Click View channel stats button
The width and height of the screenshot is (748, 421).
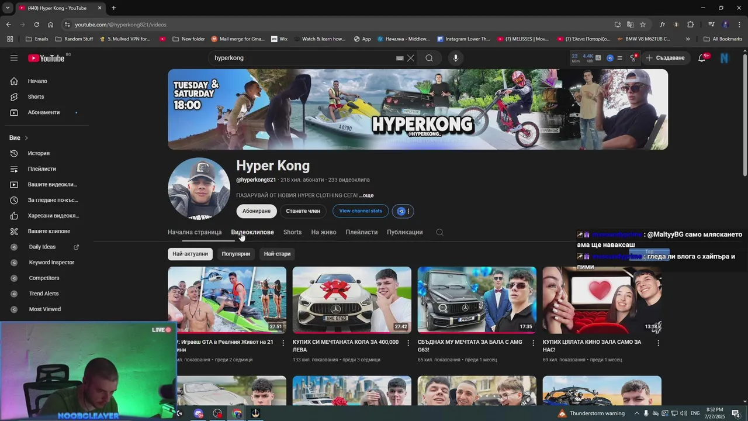pos(361,211)
